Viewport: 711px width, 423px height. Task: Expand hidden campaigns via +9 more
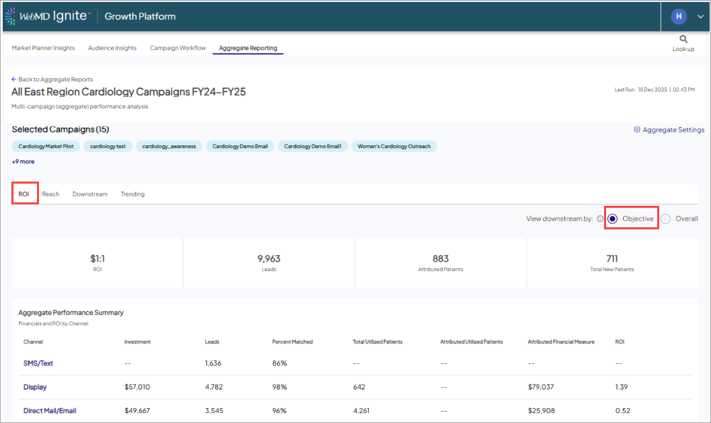click(23, 161)
